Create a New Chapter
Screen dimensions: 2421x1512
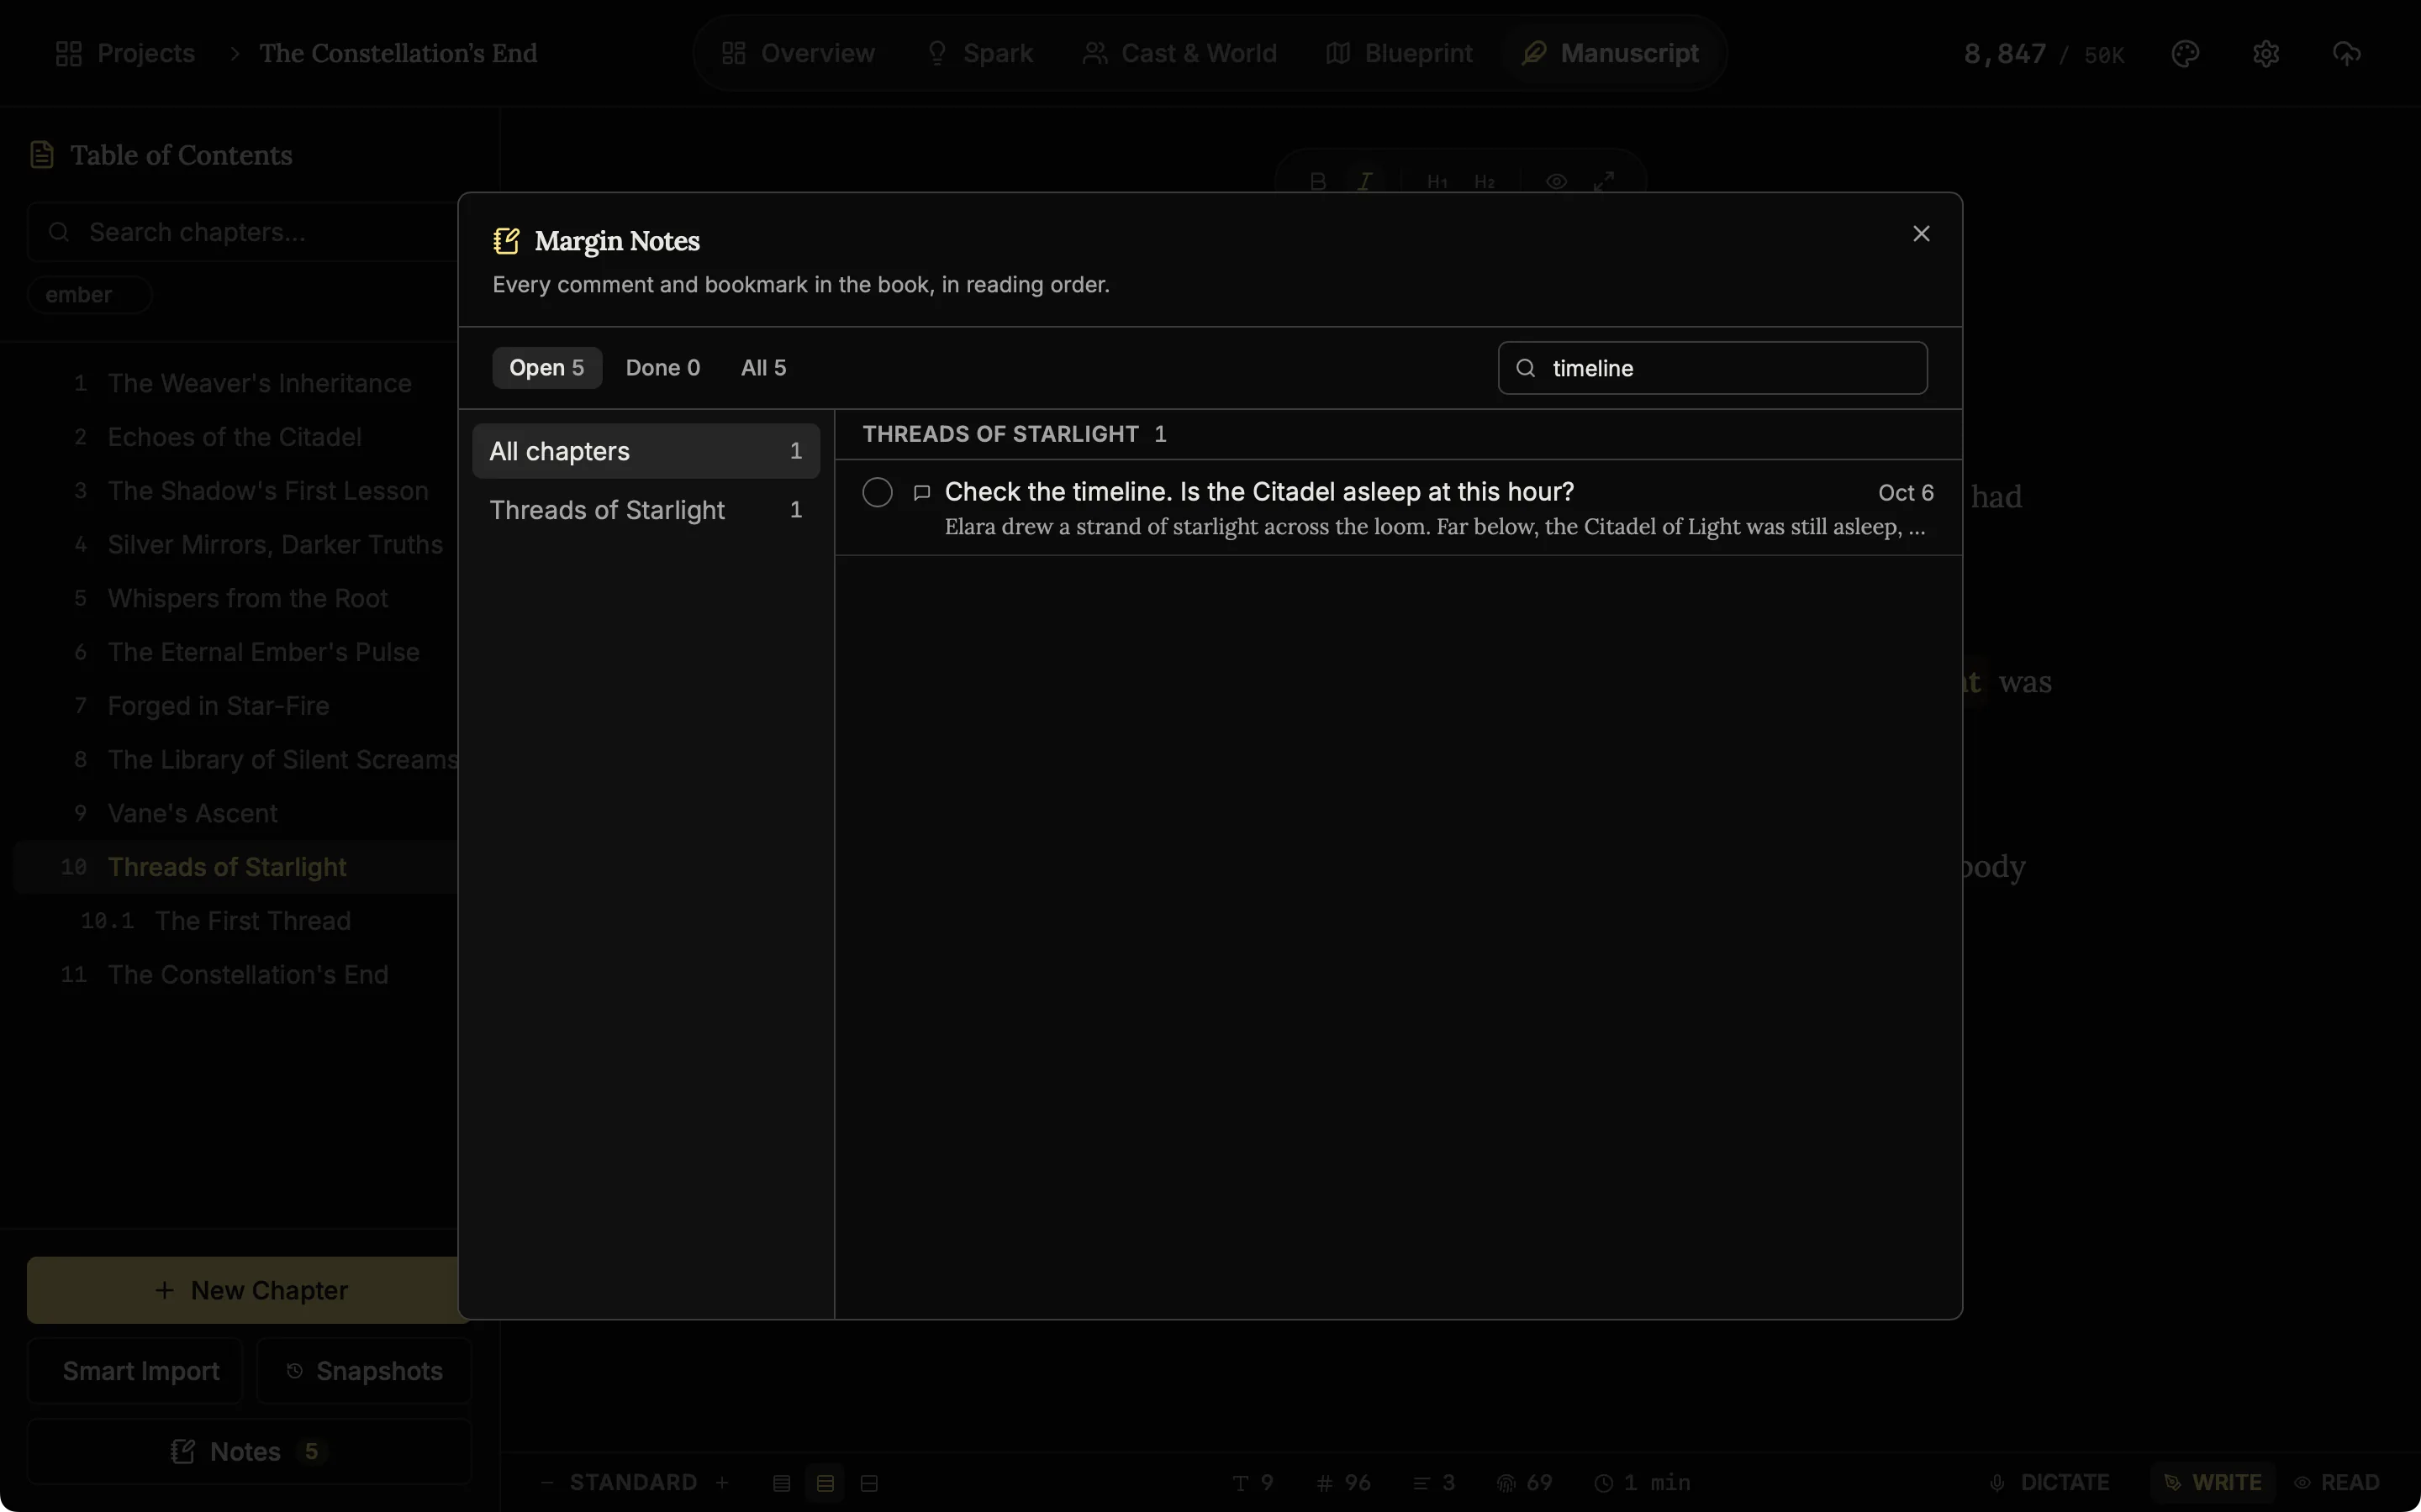tap(251, 1290)
